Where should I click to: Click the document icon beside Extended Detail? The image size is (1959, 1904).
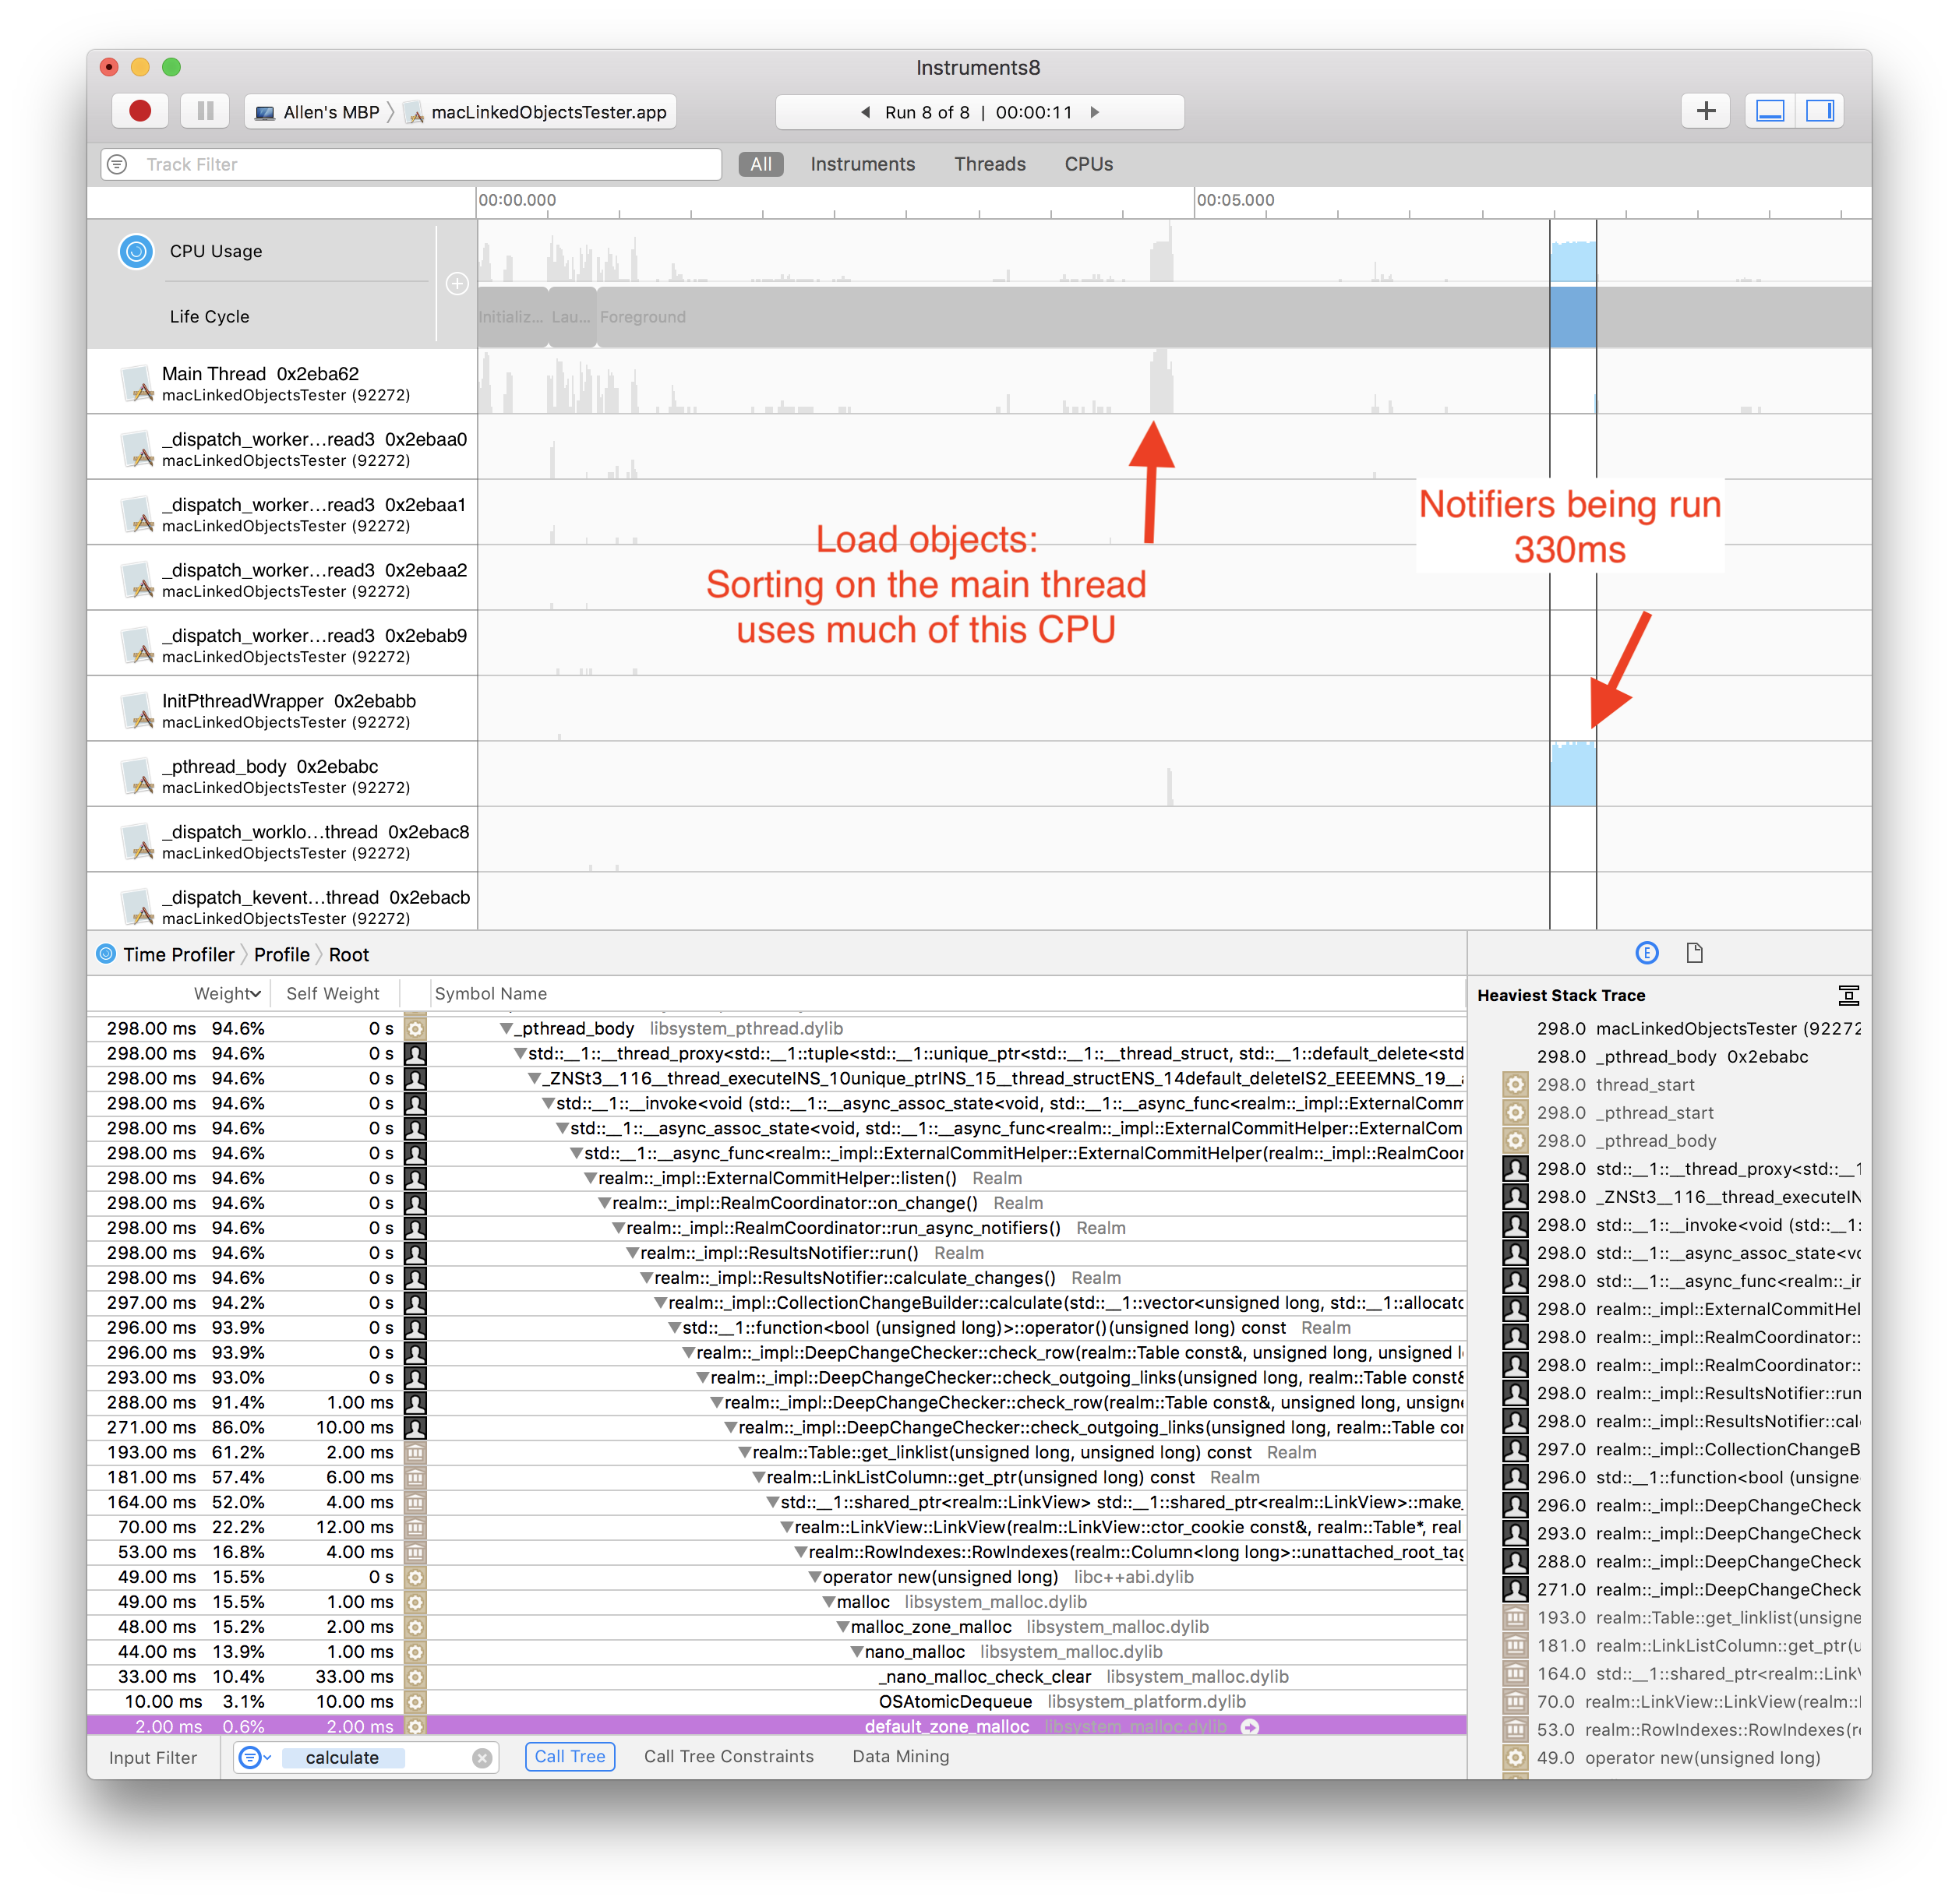(1694, 953)
